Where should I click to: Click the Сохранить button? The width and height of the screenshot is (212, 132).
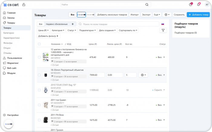click(x=179, y=14)
